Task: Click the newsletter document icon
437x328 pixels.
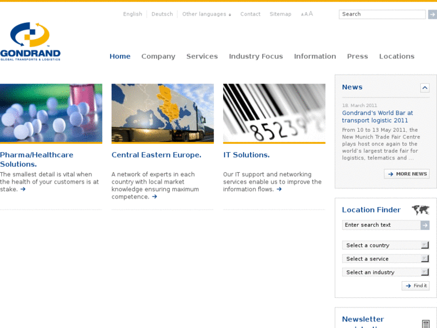Action: (426, 324)
